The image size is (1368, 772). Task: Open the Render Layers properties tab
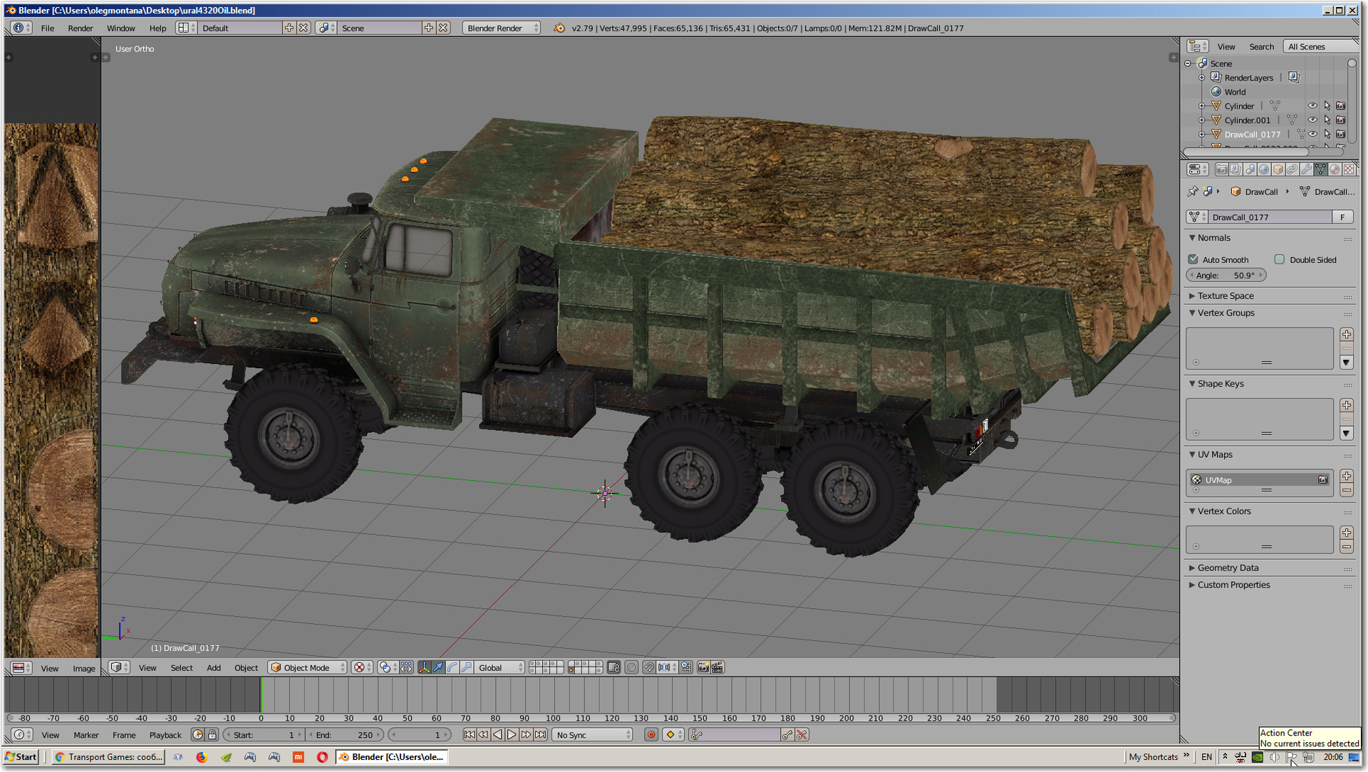(1235, 169)
